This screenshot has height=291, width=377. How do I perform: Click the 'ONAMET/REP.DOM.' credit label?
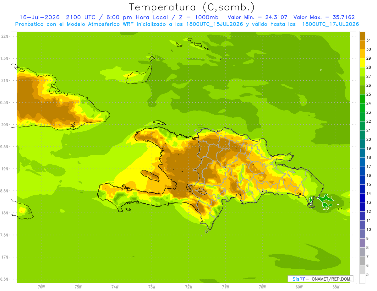(331, 279)
